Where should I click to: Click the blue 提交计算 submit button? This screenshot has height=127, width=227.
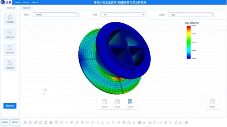click(x=10, y=106)
